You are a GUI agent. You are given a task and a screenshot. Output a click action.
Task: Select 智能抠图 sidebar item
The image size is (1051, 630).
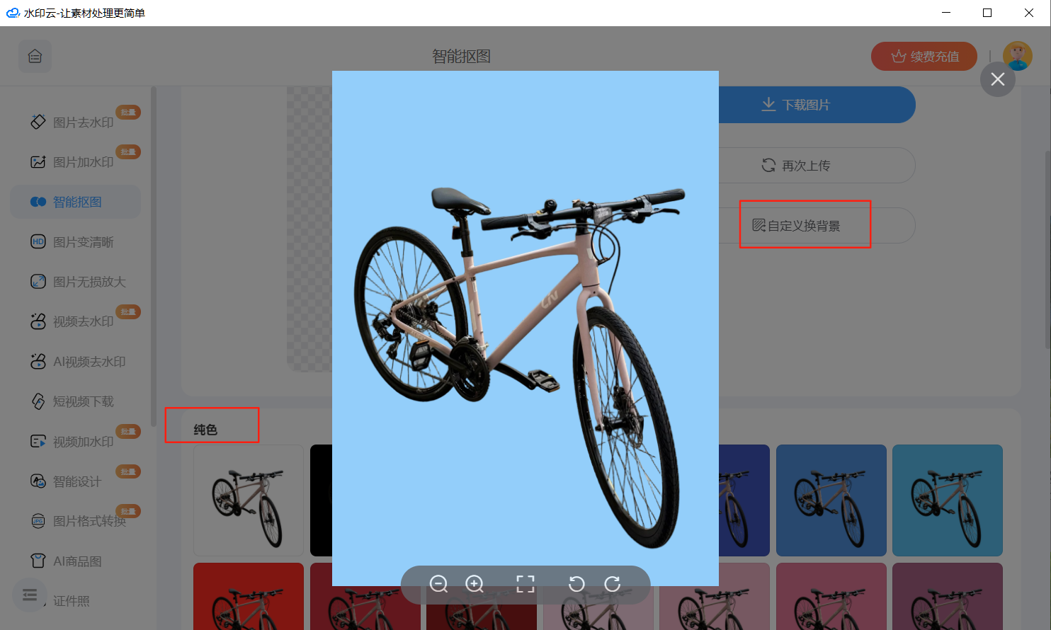pos(76,202)
